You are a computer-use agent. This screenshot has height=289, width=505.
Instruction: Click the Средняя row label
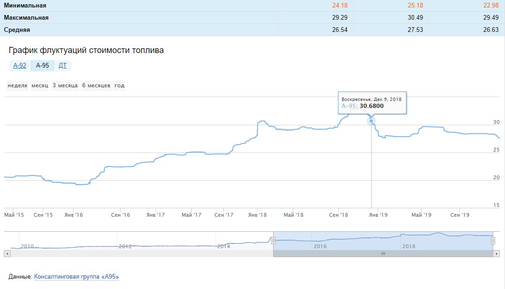pyautogui.click(x=17, y=30)
